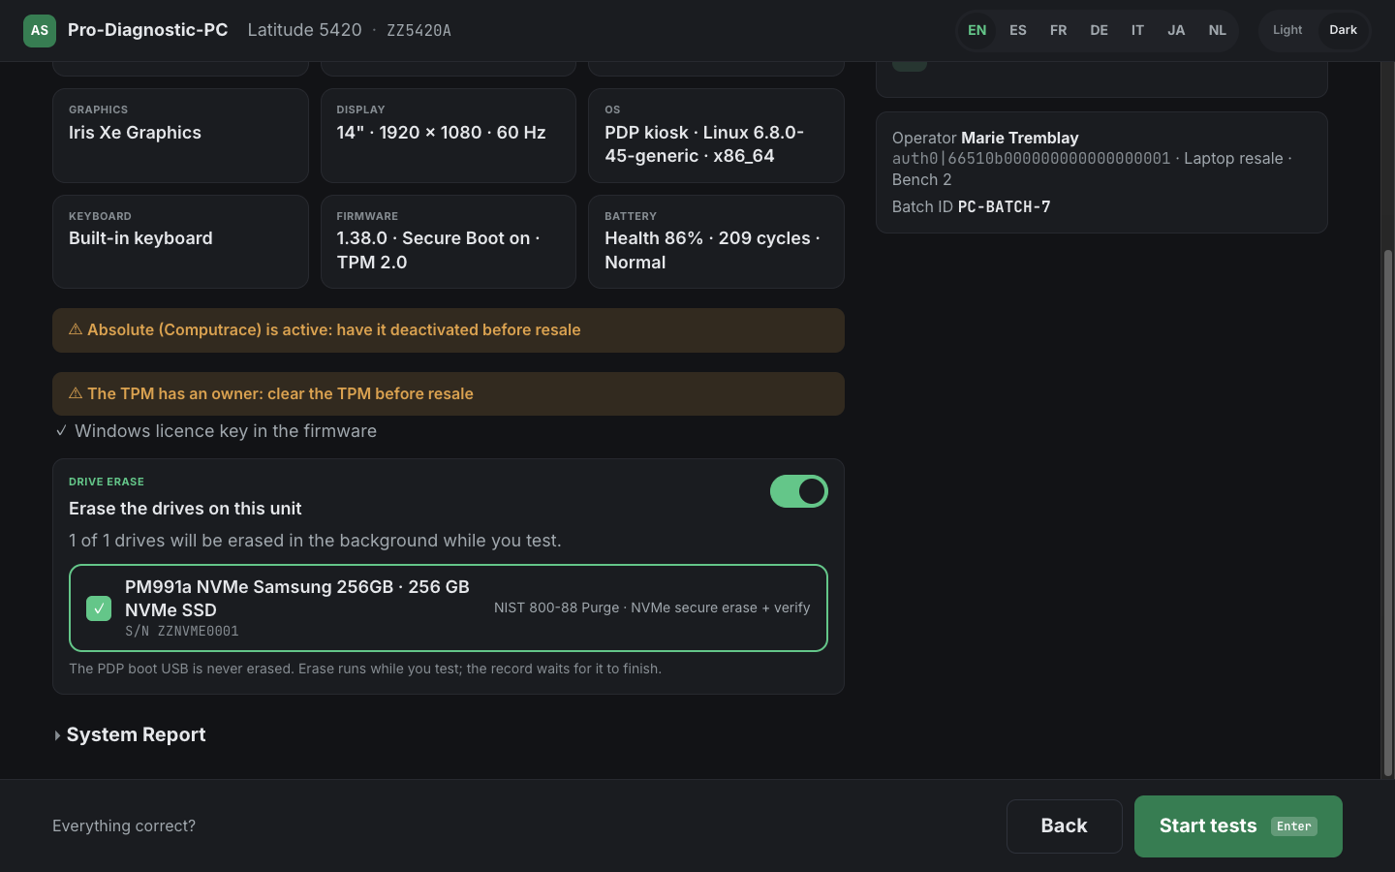1395x872 pixels.
Task: Switch language to ES
Action: point(1018,30)
